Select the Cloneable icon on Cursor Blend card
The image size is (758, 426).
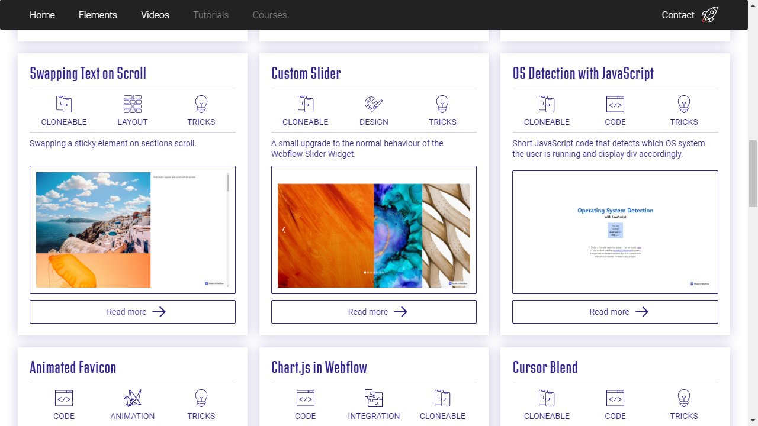click(x=546, y=398)
